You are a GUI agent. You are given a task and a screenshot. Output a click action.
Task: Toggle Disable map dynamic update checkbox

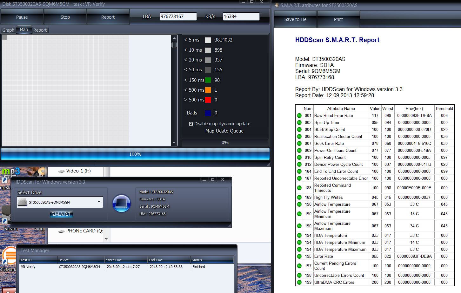[x=191, y=124]
